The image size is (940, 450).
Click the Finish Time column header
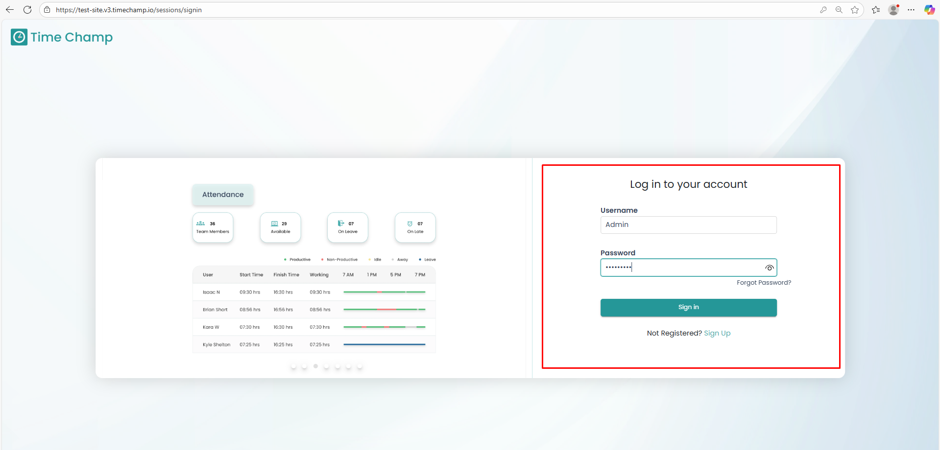(287, 275)
